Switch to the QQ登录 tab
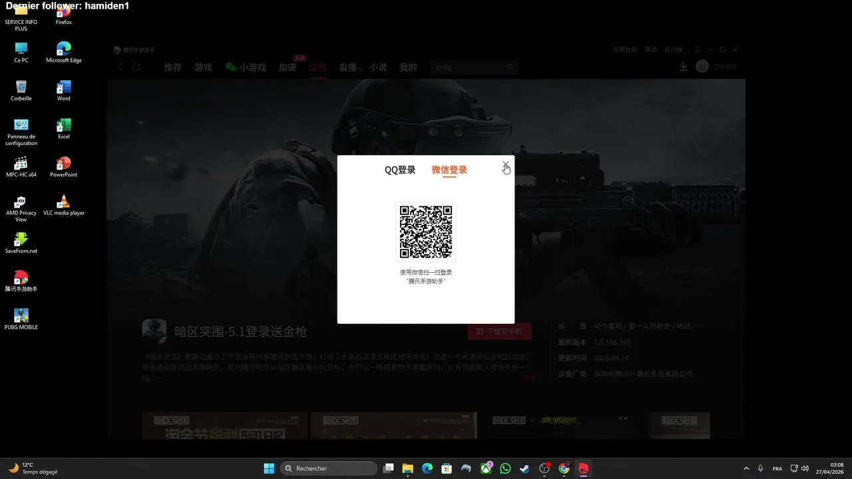Image resolution: width=852 pixels, height=479 pixels. pyautogui.click(x=400, y=170)
